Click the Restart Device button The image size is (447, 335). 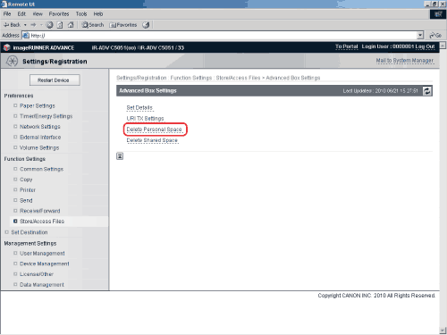click(x=55, y=80)
